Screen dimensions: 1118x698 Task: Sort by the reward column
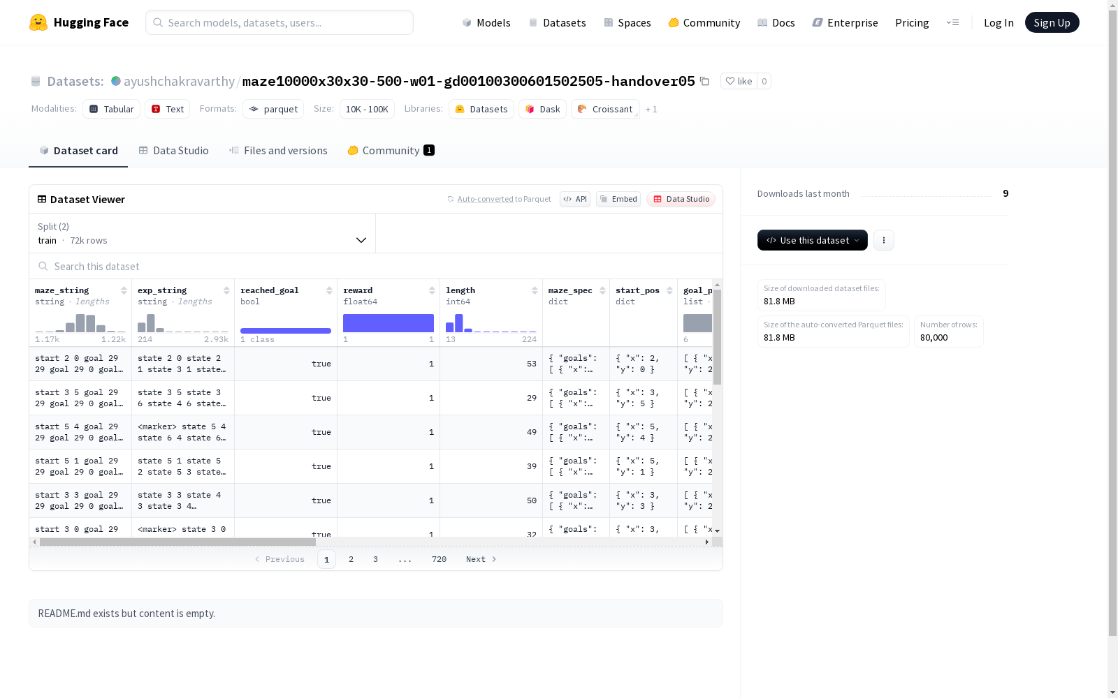(x=432, y=290)
